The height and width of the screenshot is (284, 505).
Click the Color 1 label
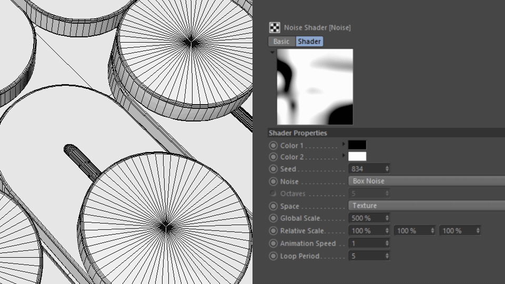point(292,146)
